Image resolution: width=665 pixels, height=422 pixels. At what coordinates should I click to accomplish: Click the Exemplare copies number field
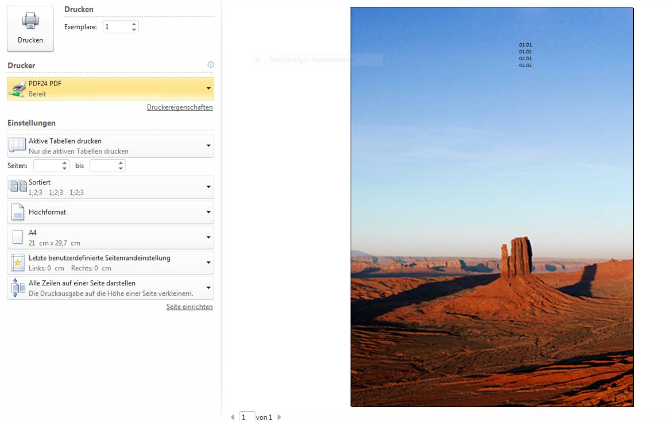[116, 27]
